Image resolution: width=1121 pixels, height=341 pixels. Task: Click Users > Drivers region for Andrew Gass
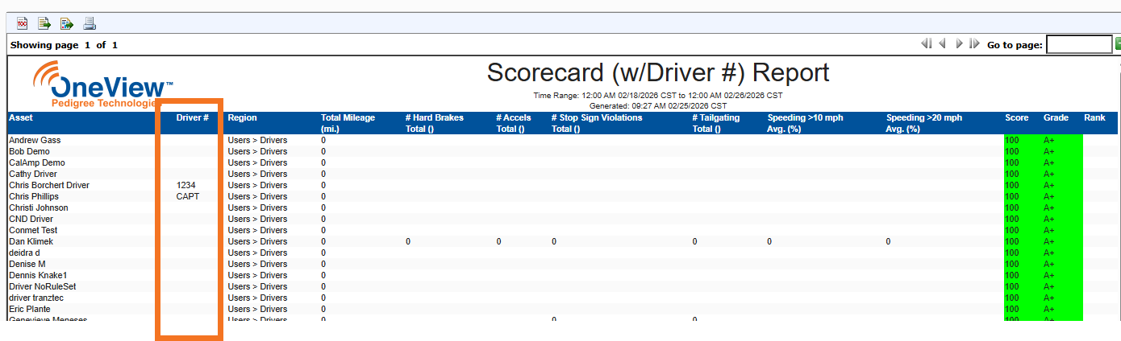tap(257, 140)
